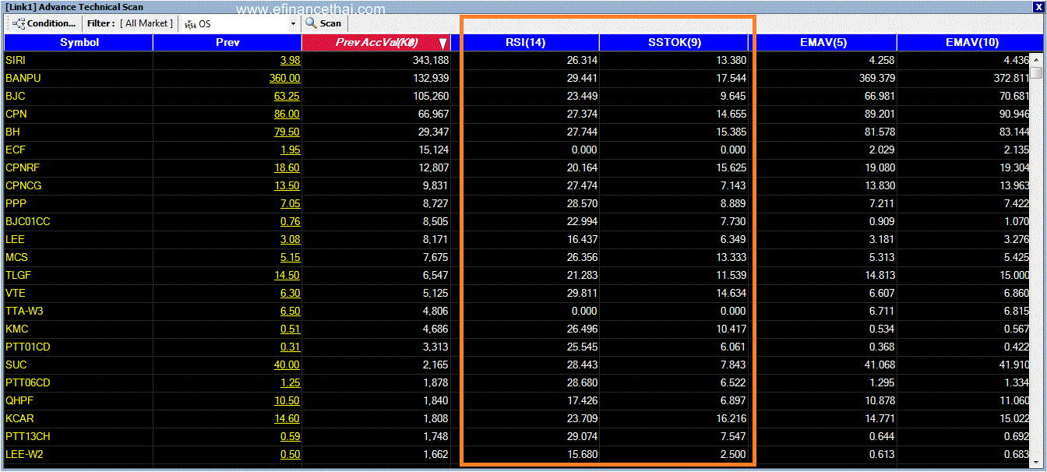Open KCAR price link 14.60
The height and width of the screenshot is (472, 1047).
(x=287, y=418)
